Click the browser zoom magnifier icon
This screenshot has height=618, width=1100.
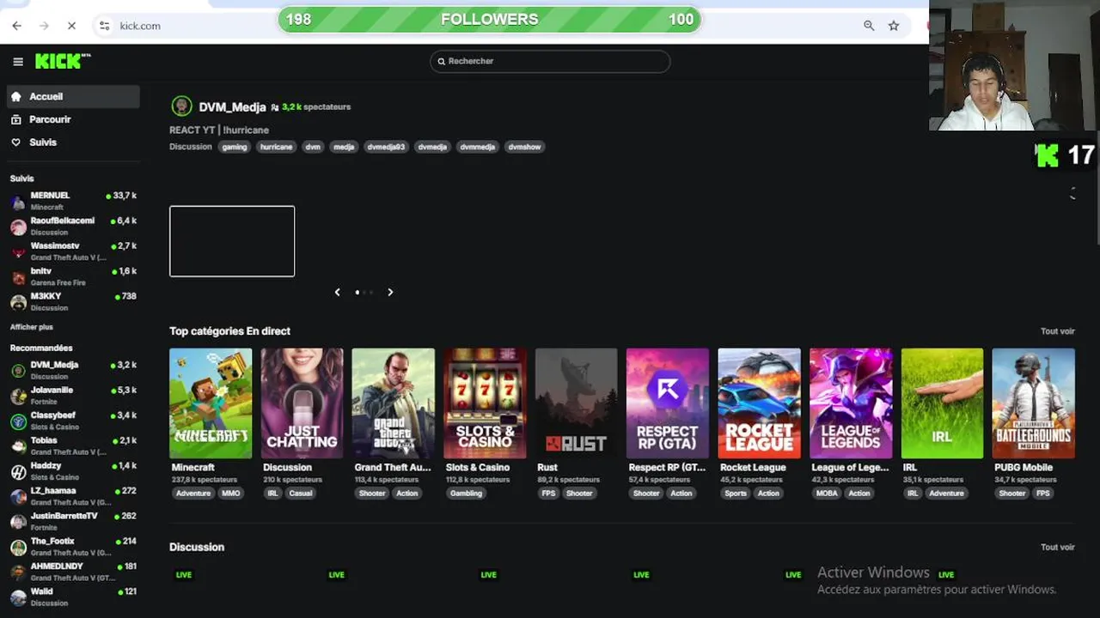pos(869,26)
